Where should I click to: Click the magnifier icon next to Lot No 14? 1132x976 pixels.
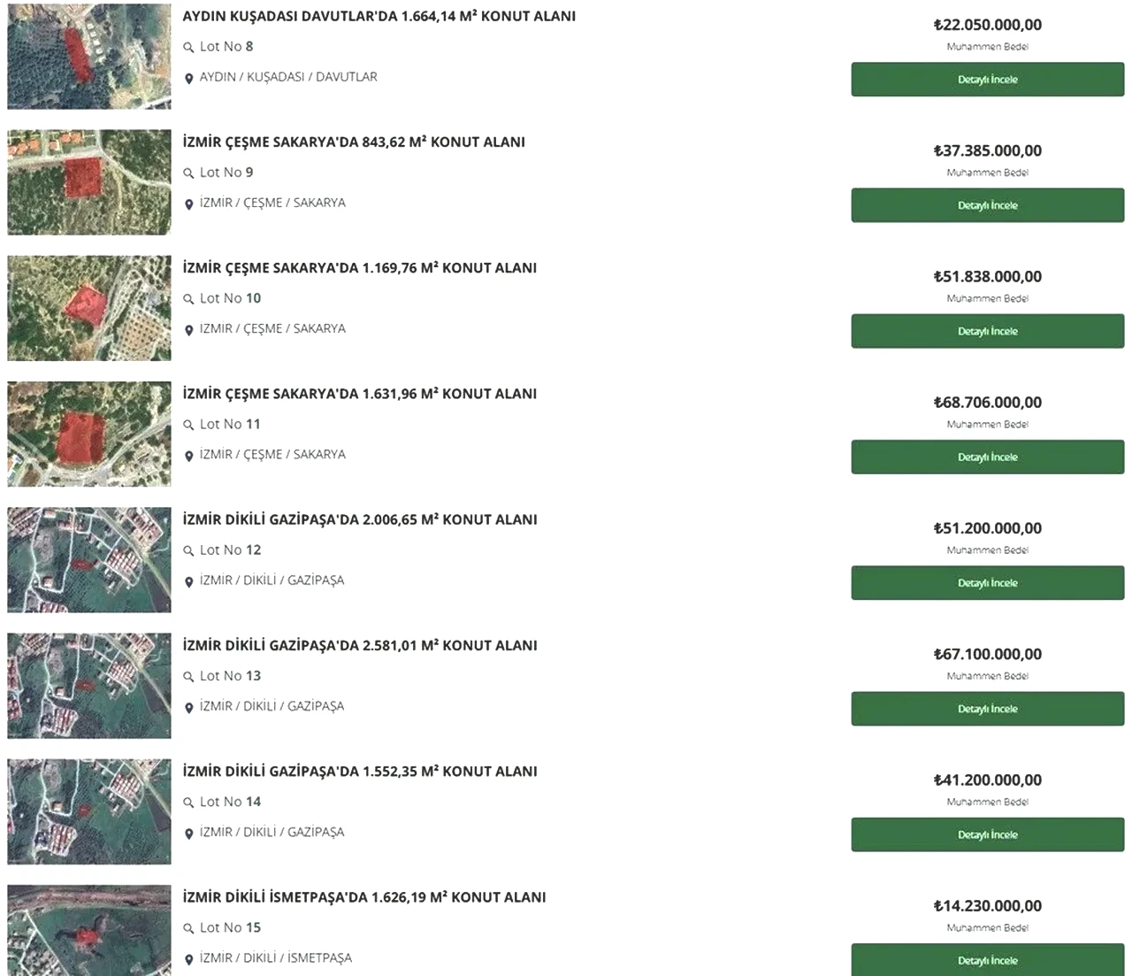188,803
